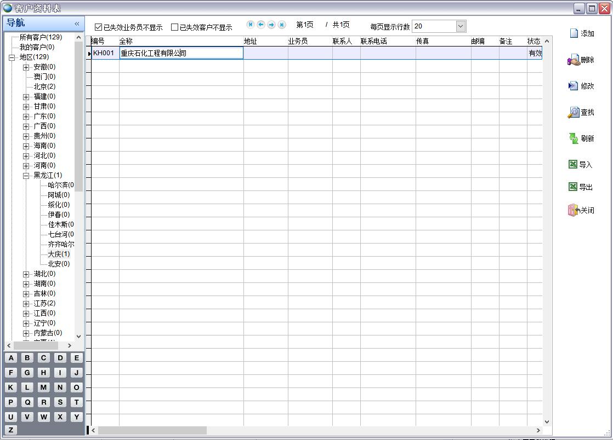Select 所有客户(129) in navigation tree
The image size is (613, 440).
(41, 37)
